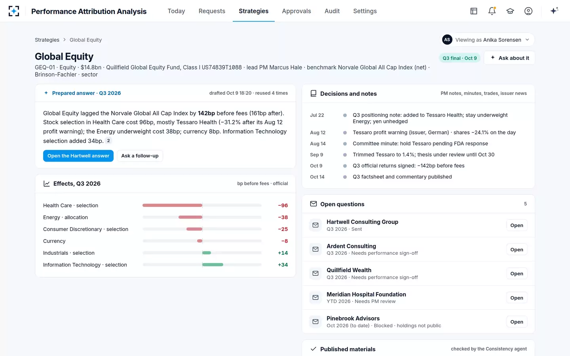Open the Meridian Hospital Foundation question
Image resolution: width=570 pixels, height=356 pixels.
coord(517,297)
